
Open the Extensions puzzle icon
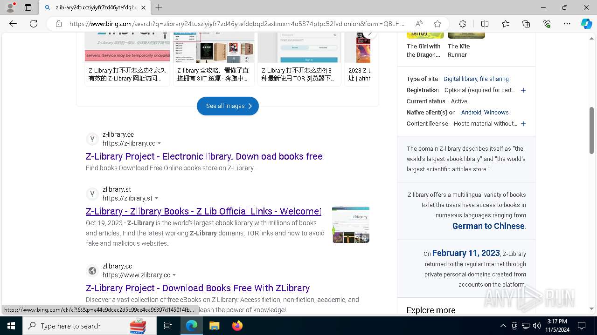tap(462, 24)
